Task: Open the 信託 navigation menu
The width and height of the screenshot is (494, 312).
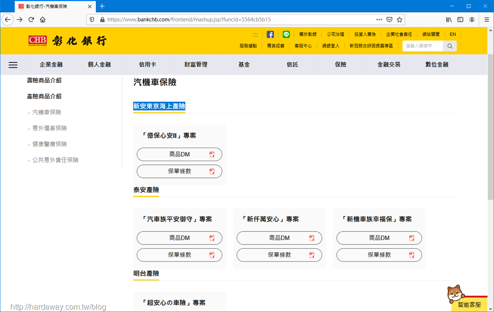Action: click(292, 65)
